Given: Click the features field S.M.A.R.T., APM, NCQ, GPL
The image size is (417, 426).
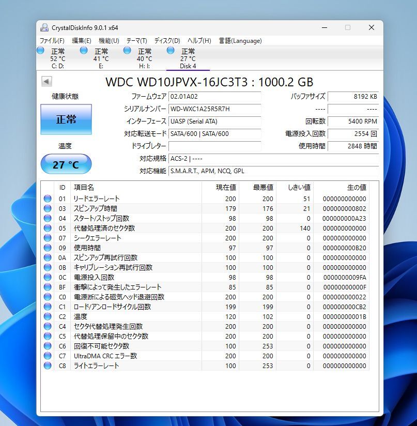Looking at the screenshot, I should [x=274, y=171].
